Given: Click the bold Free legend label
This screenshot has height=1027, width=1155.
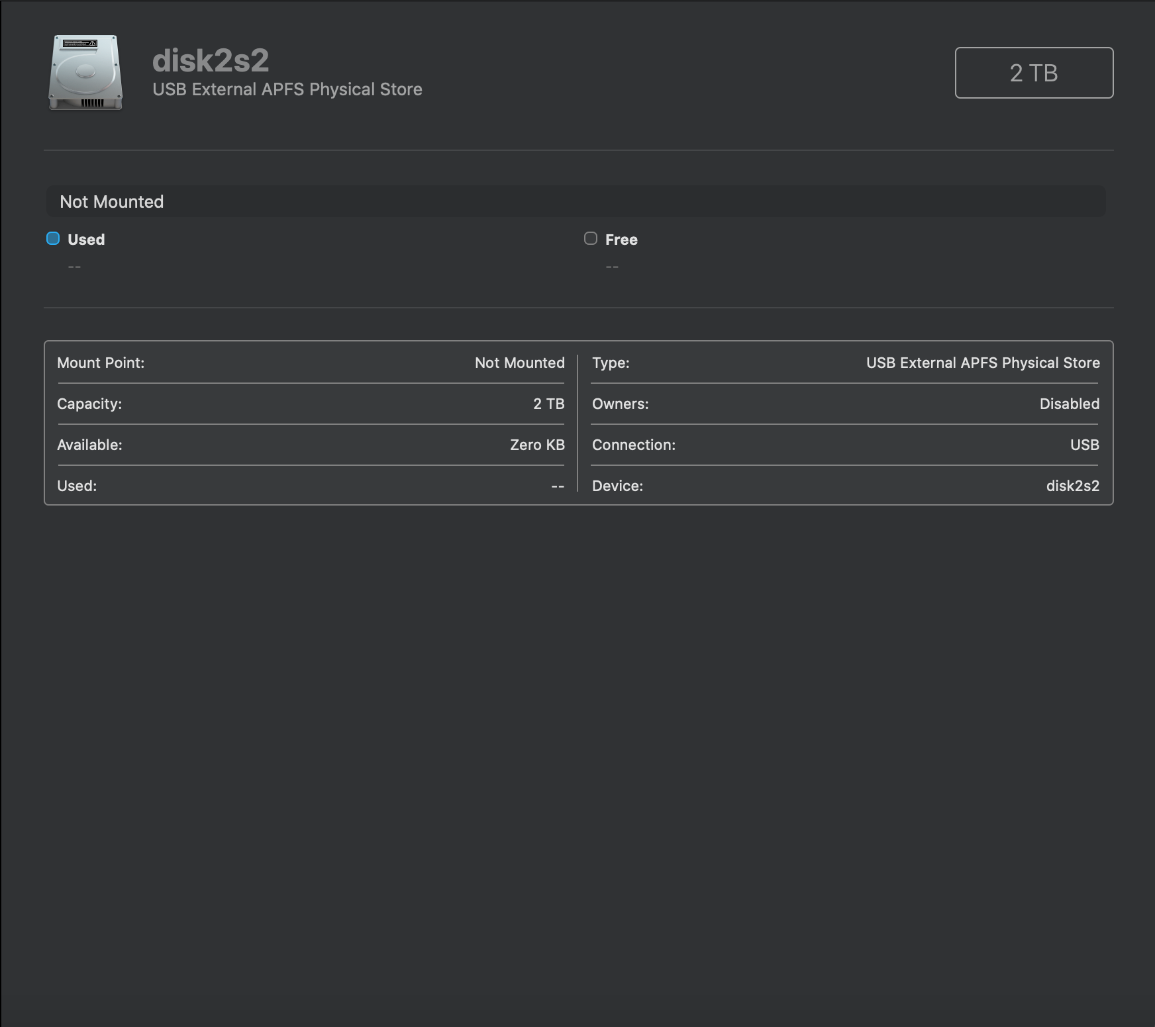Looking at the screenshot, I should pos(621,240).
